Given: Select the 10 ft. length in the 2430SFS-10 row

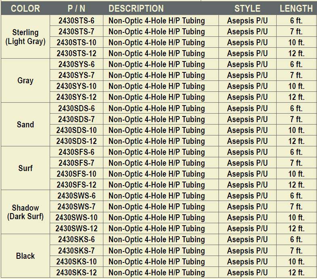Looking at the screenshot, I should [x=296, y=174].
